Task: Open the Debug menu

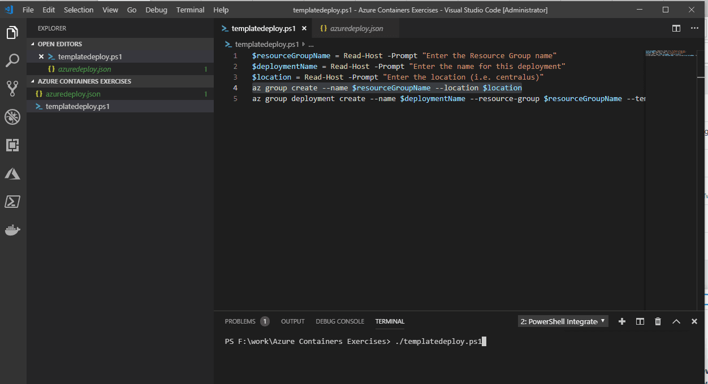Action: point(156,10)
